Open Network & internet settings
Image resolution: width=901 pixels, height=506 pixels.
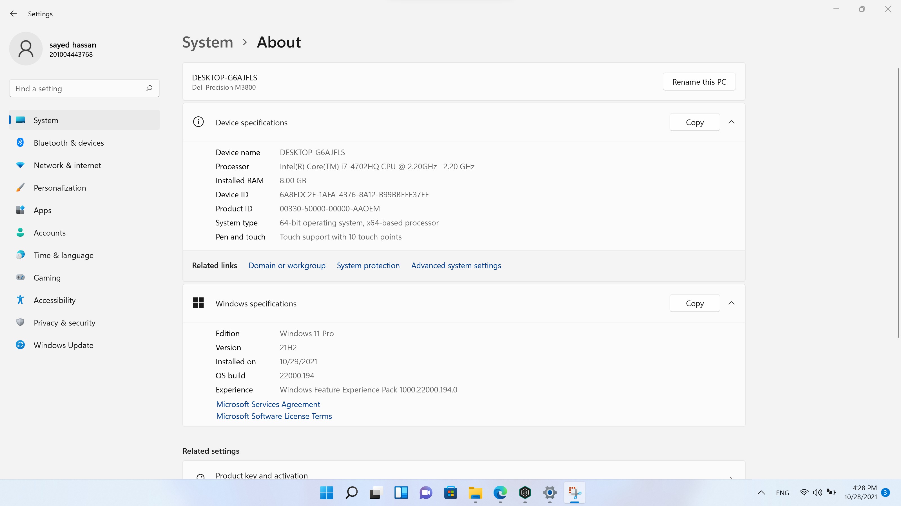85,165
